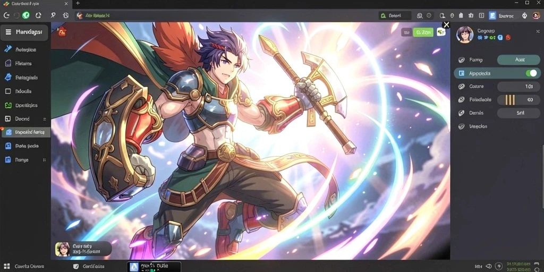Expand the last sidebar item's grip handle
Screen dimensions: 544x272
tap(45, 160)
